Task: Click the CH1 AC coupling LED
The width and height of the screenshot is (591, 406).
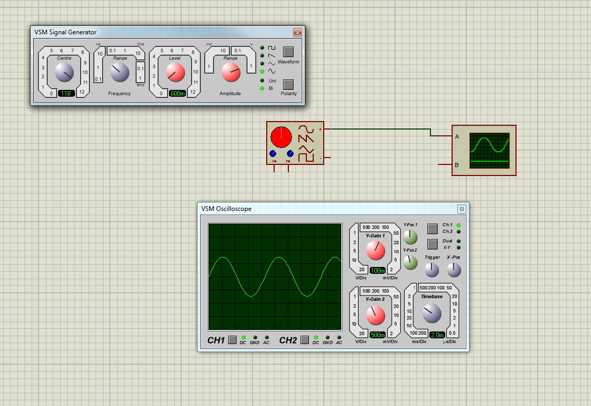Action: [x=267, y=337]
